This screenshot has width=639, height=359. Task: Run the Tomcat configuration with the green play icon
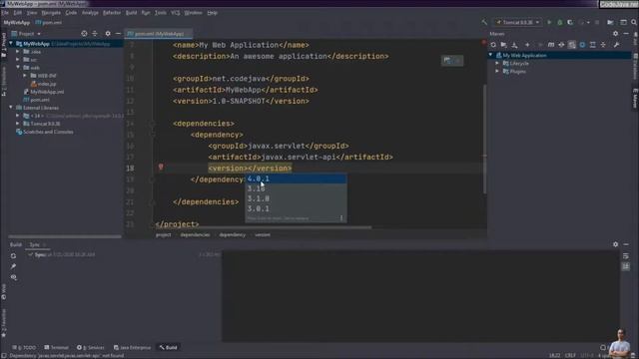click(549, 22)
